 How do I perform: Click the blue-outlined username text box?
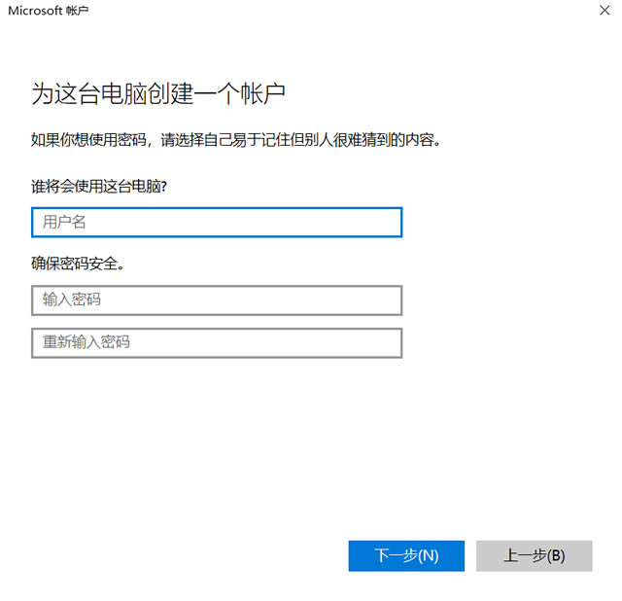click(x=217, y=223)
